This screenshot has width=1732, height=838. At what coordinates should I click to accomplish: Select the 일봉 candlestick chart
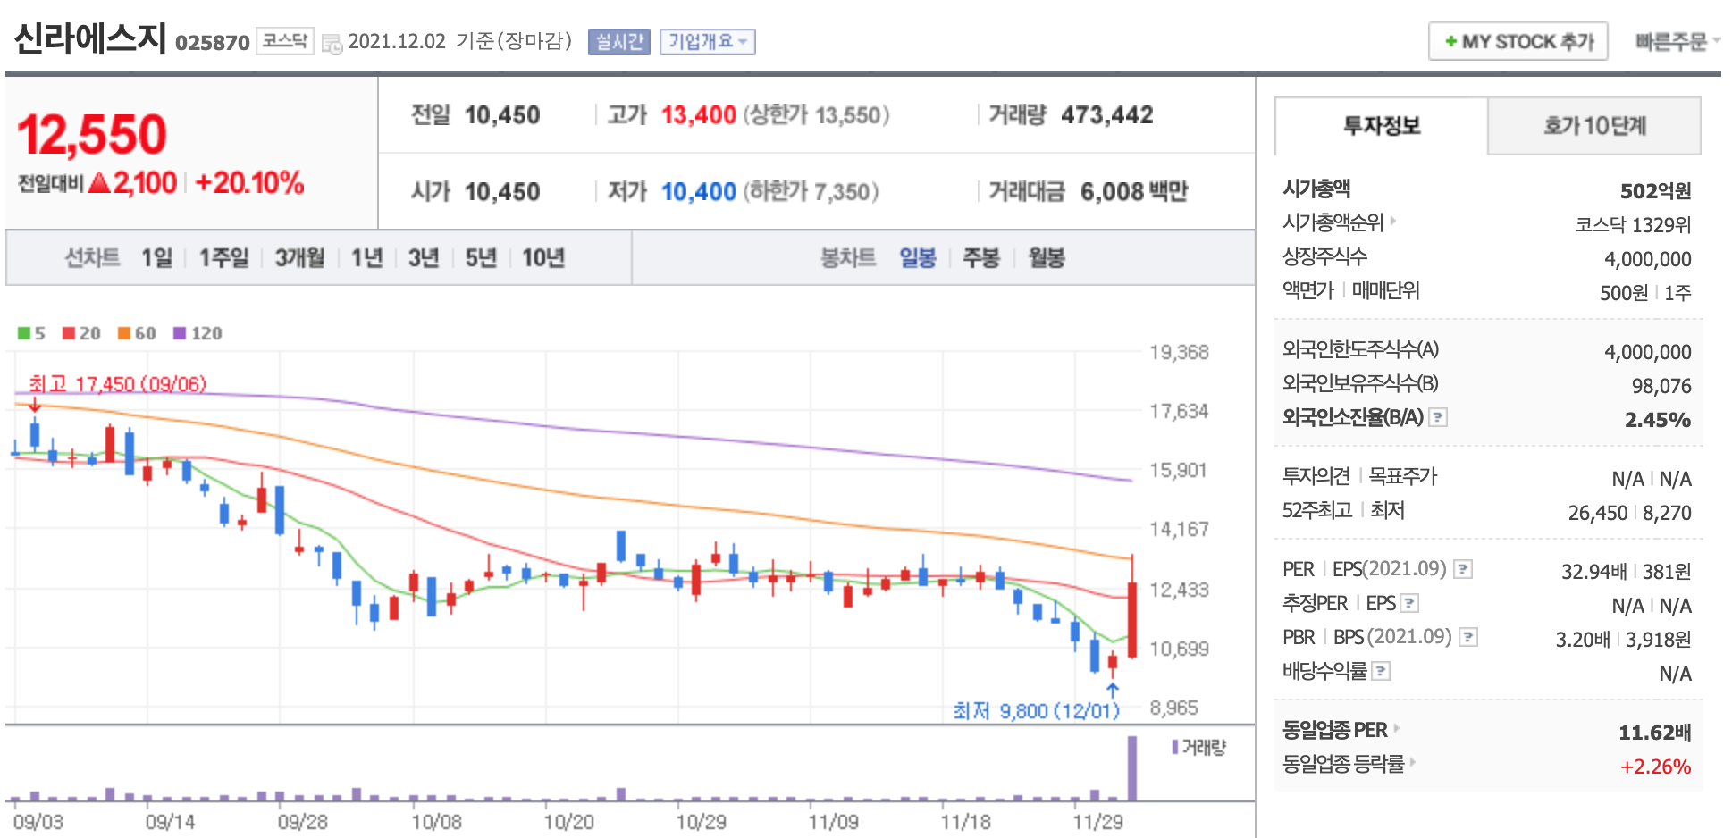tap(918, 258)
